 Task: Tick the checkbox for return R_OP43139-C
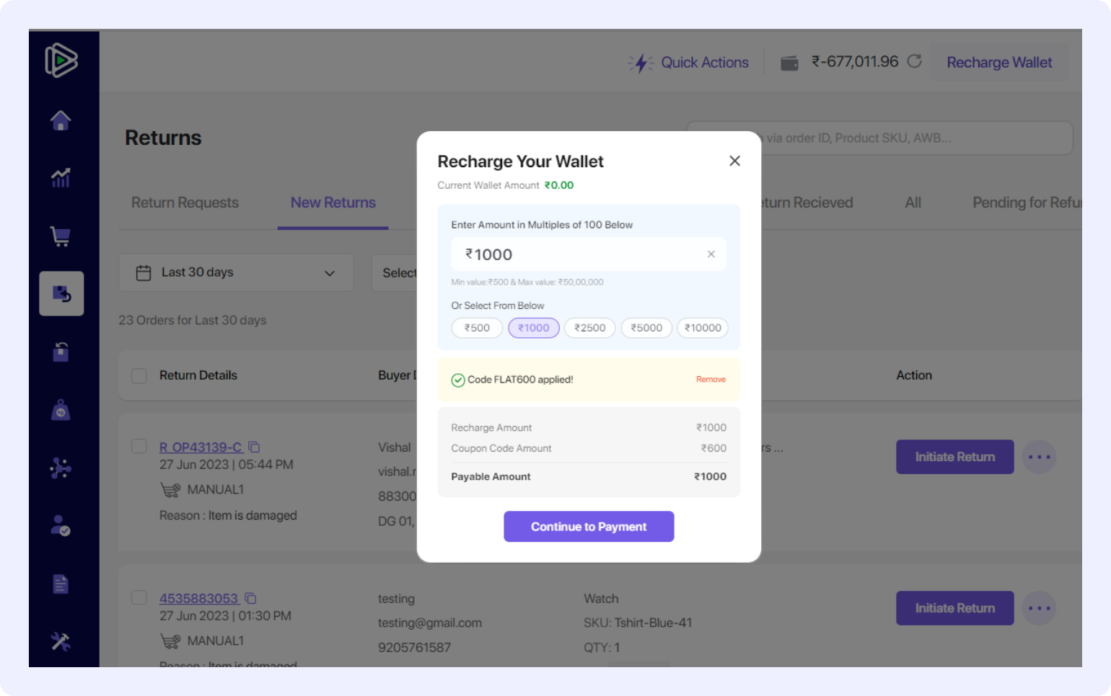coord(139,446)
